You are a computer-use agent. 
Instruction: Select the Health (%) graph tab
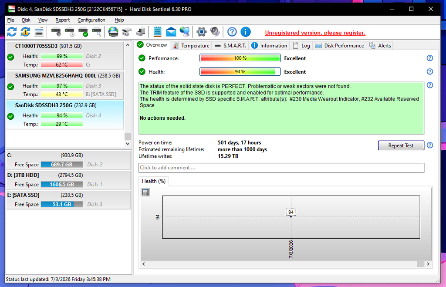pyautogui.click(x=154, y=181)
